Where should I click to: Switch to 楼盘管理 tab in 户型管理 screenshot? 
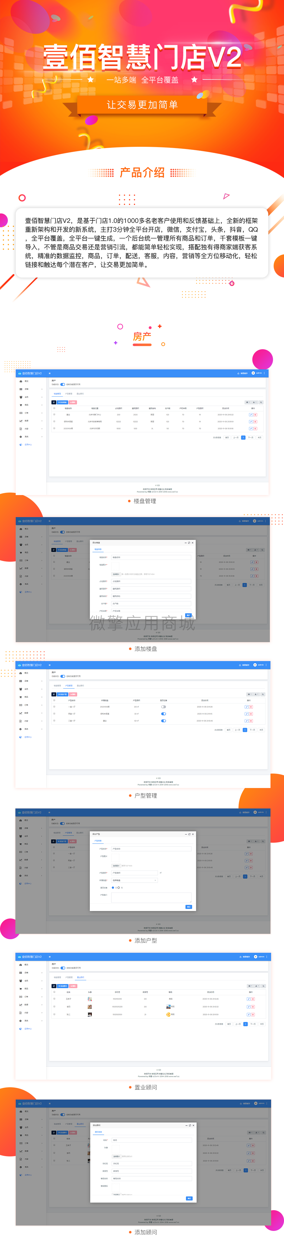(57, 686)
